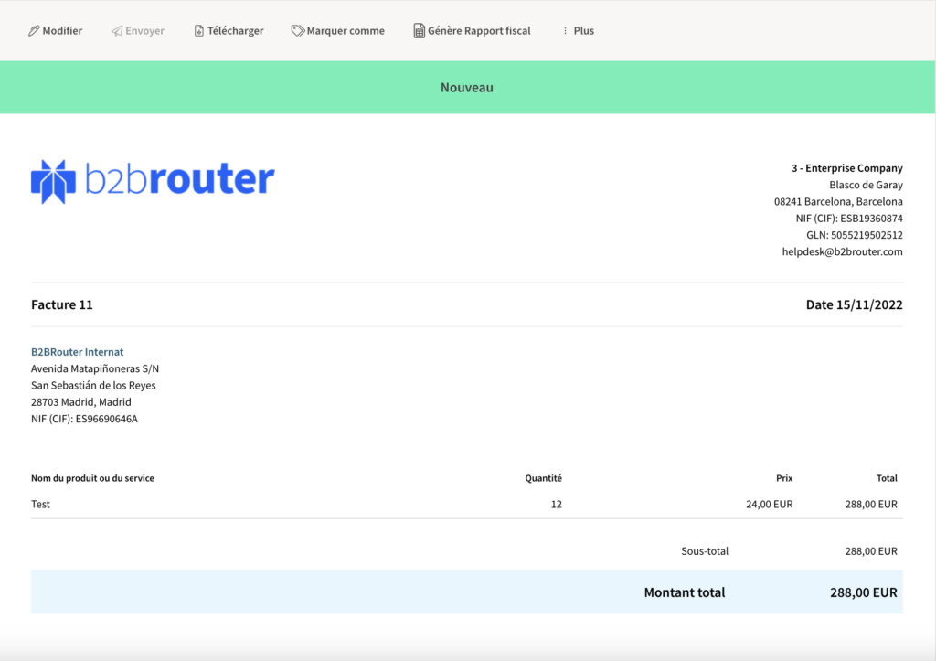Screen dimensions: 936x661
Task: Click the Quantité column header
Action: tap(543, 477)
